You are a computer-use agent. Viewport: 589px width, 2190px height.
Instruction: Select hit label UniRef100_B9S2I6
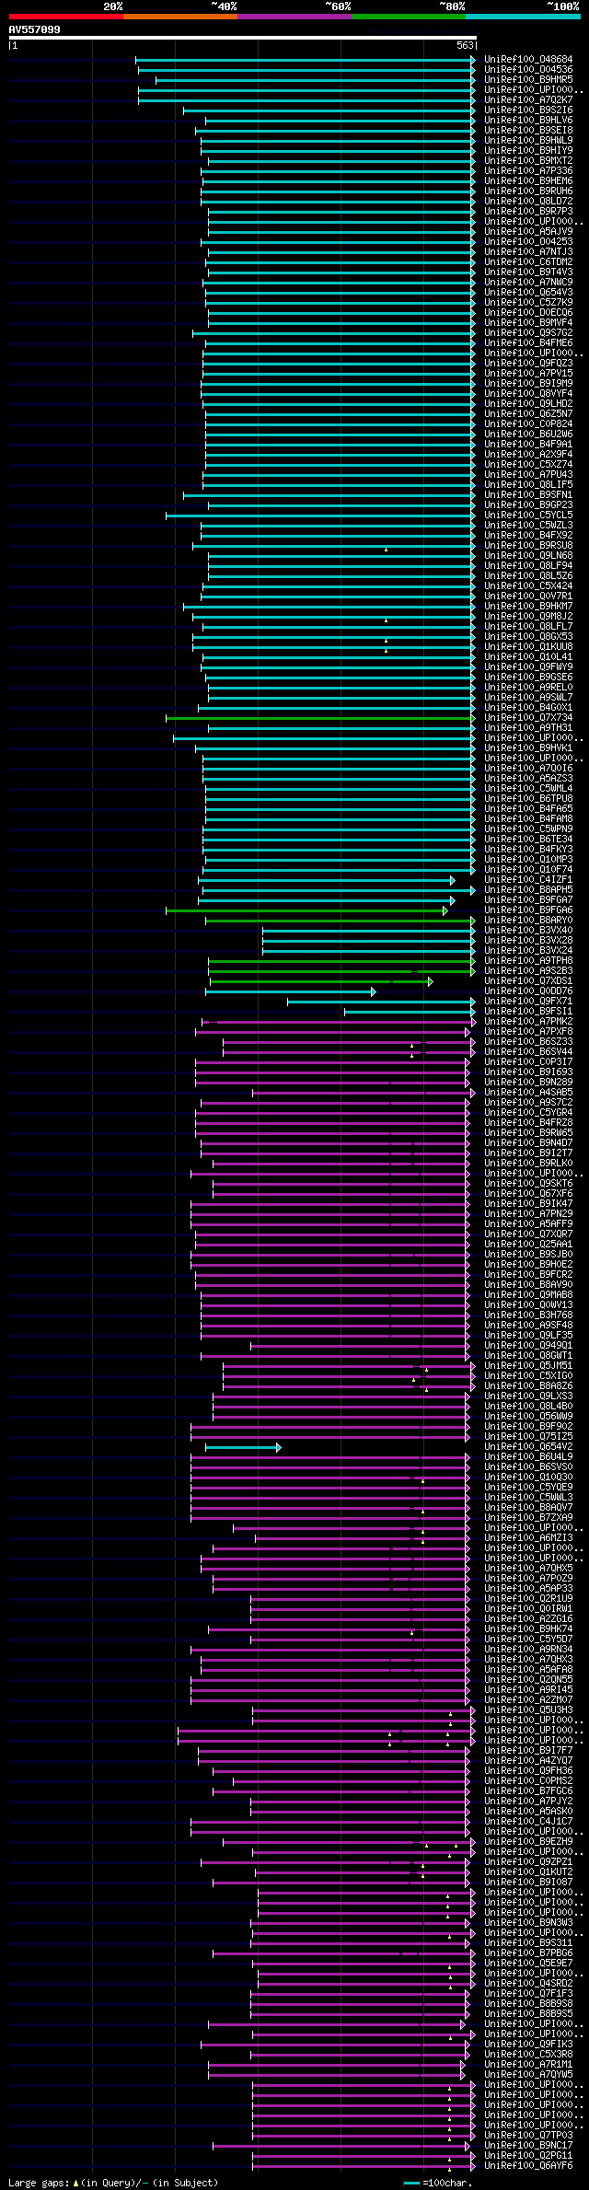click(x=528, y=110)
